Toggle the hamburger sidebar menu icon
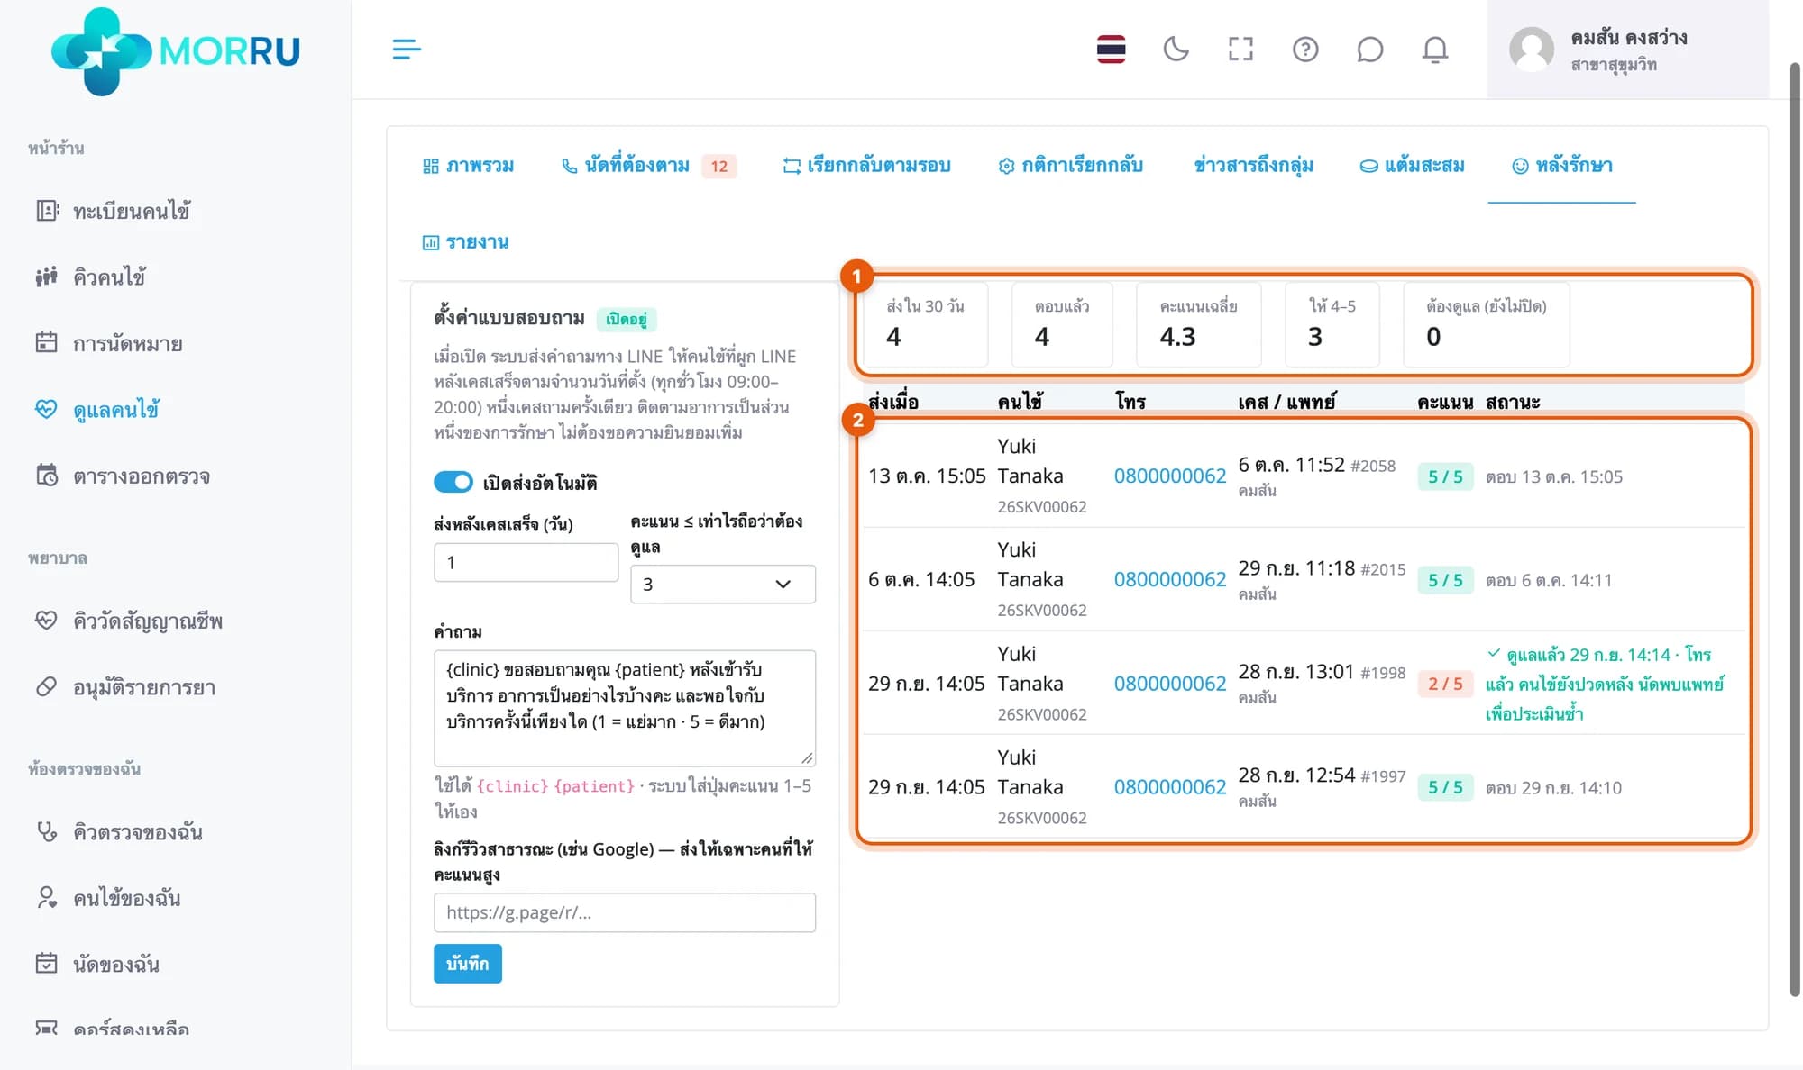Image resolution: width=1803 pixels, height=1070 pixels. coord(407,50)
